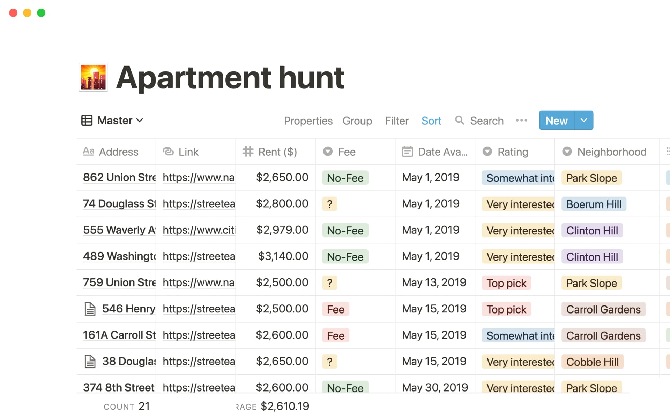
Task: Open the Sort options
Action: 431,121
